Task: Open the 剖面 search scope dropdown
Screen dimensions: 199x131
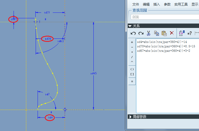Action: point(165,17)
